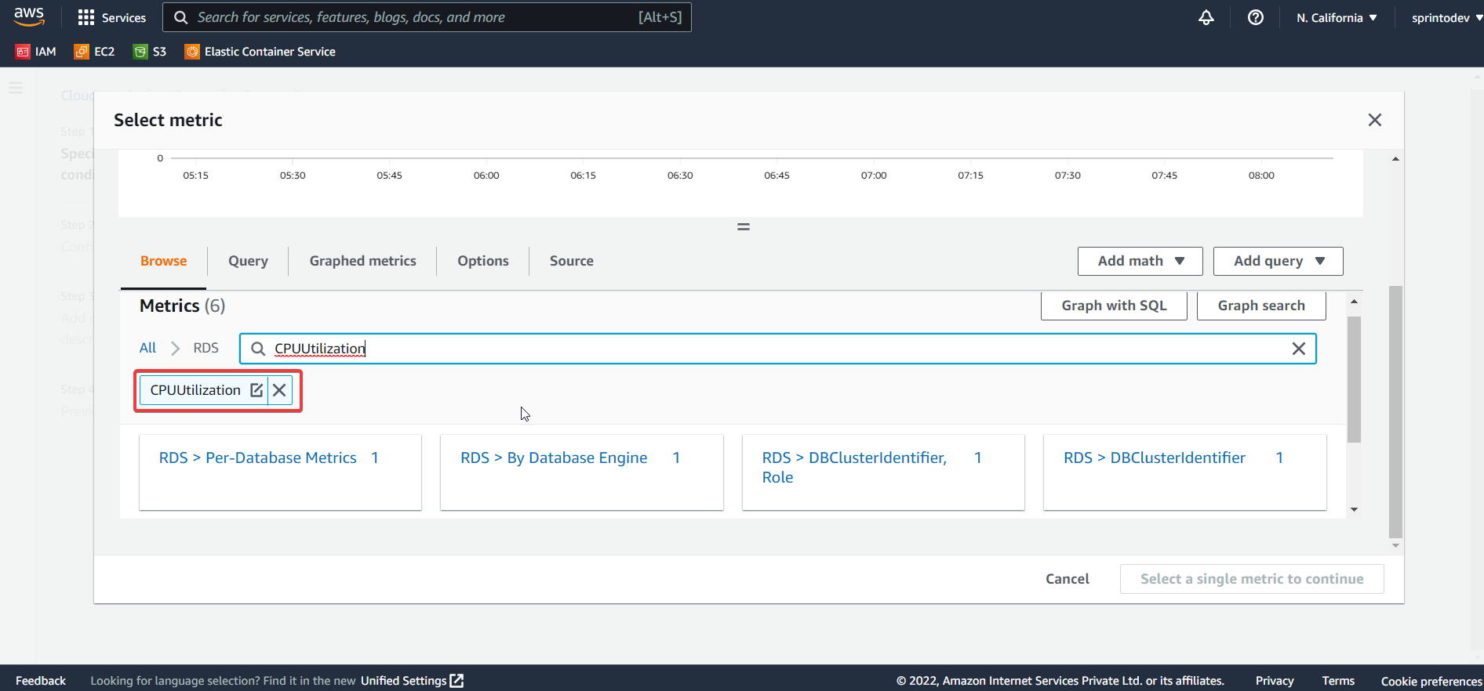Screen dimensions: 1484x691
Task: Open the notifications bell
Action: 1206,17
